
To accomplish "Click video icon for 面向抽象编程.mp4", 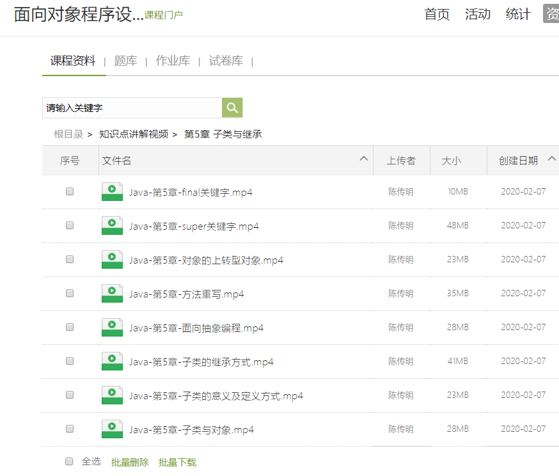I will point(112,327).
